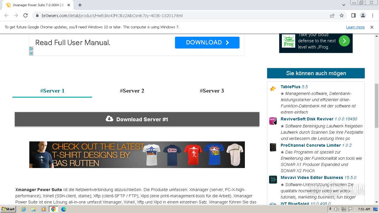
Task: Share this page via the share icon
Action: coord(332,16)
